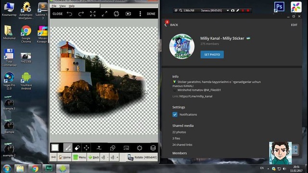Open the Help menu in YouWave

(72, 6)
